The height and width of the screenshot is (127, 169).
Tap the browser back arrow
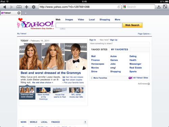tap(4, 7)
